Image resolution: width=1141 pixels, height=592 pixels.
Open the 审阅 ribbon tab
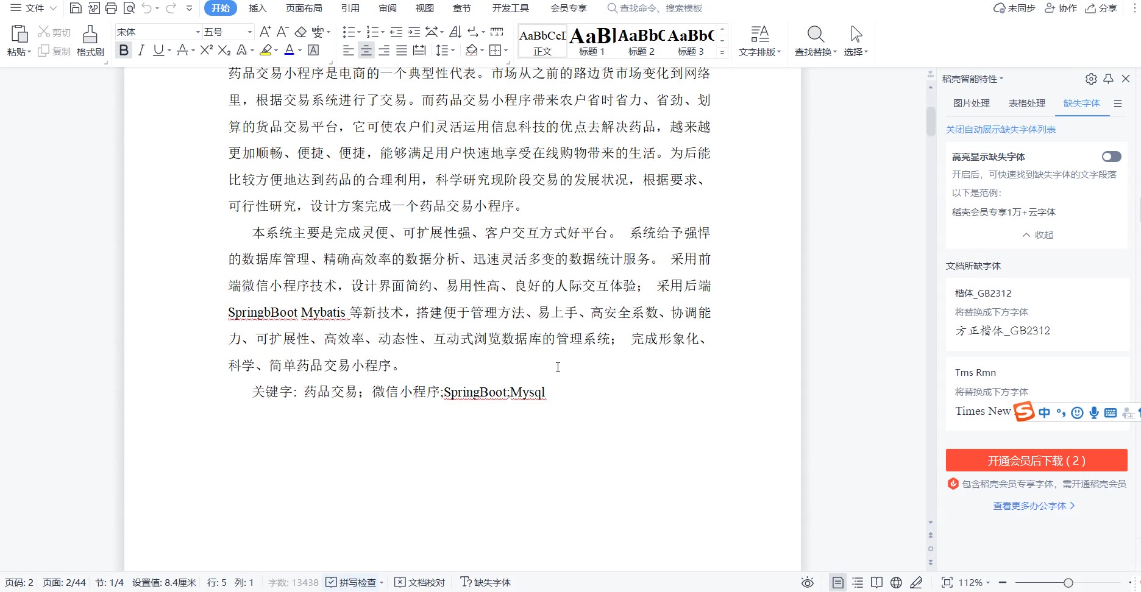[388, 8]
